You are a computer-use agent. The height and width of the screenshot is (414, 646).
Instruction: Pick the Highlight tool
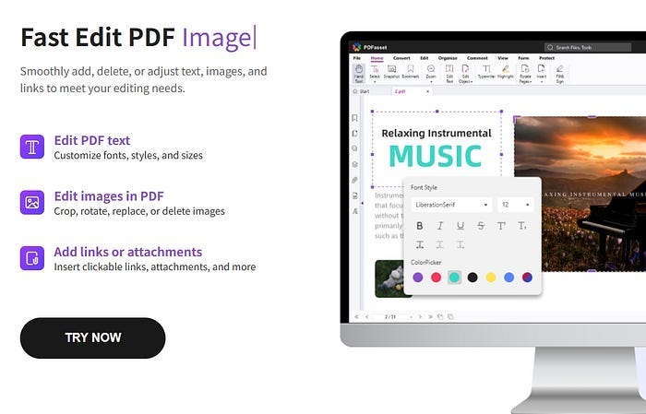(506, 71)
